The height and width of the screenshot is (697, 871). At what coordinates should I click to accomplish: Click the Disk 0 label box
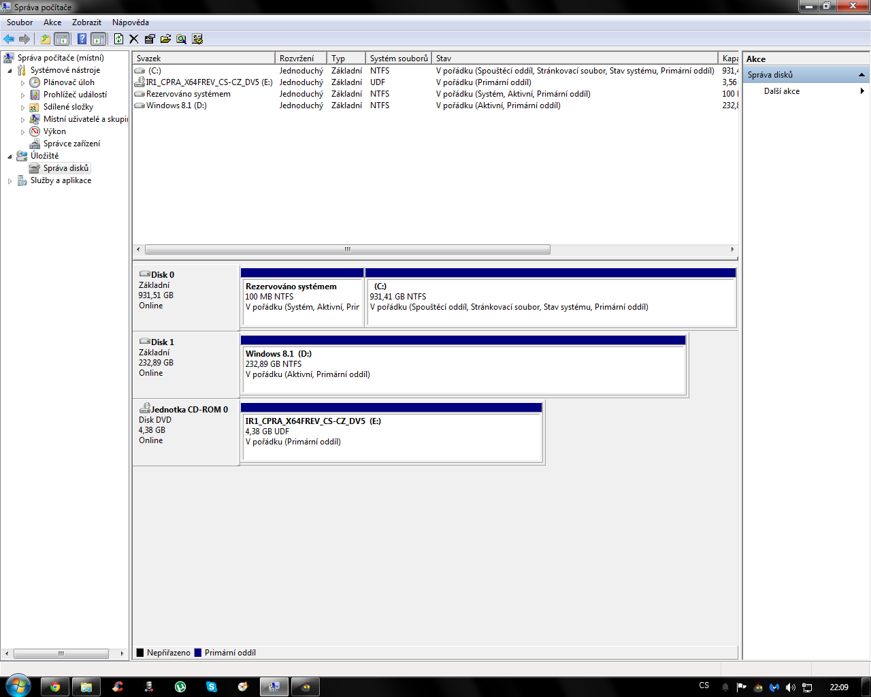(x=186, y=297)
